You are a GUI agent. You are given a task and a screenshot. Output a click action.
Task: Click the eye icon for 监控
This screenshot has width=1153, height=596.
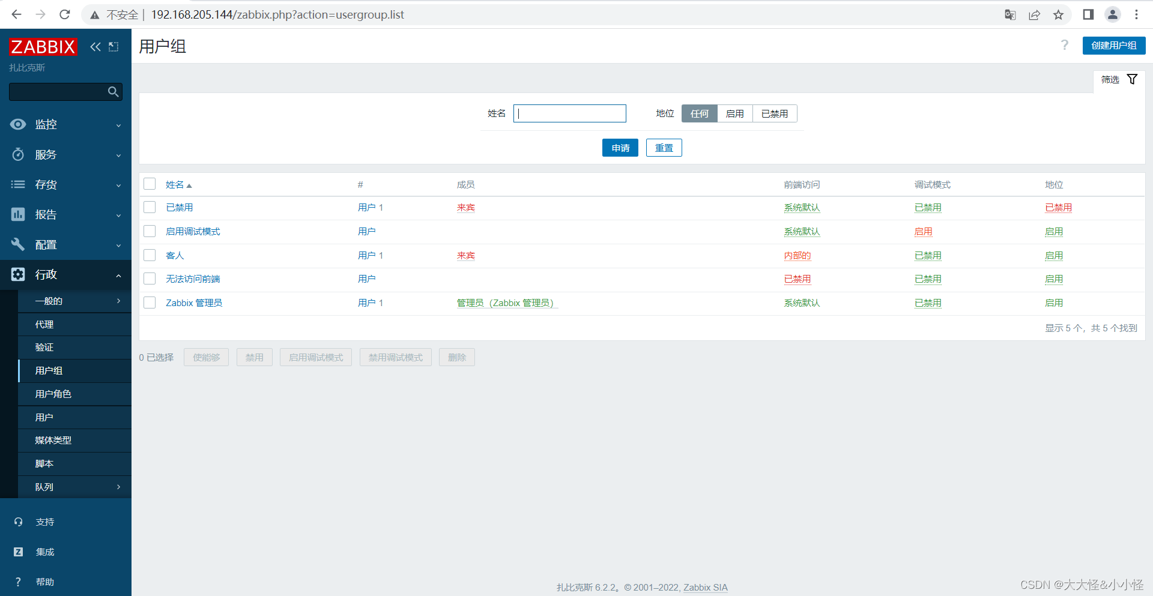18,124
